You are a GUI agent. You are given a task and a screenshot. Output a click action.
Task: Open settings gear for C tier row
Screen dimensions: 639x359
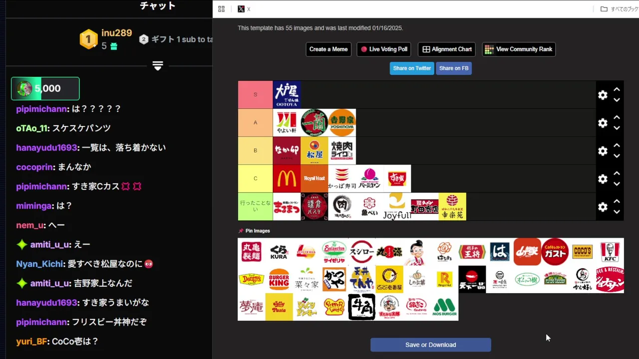click(x=603, y=179)
